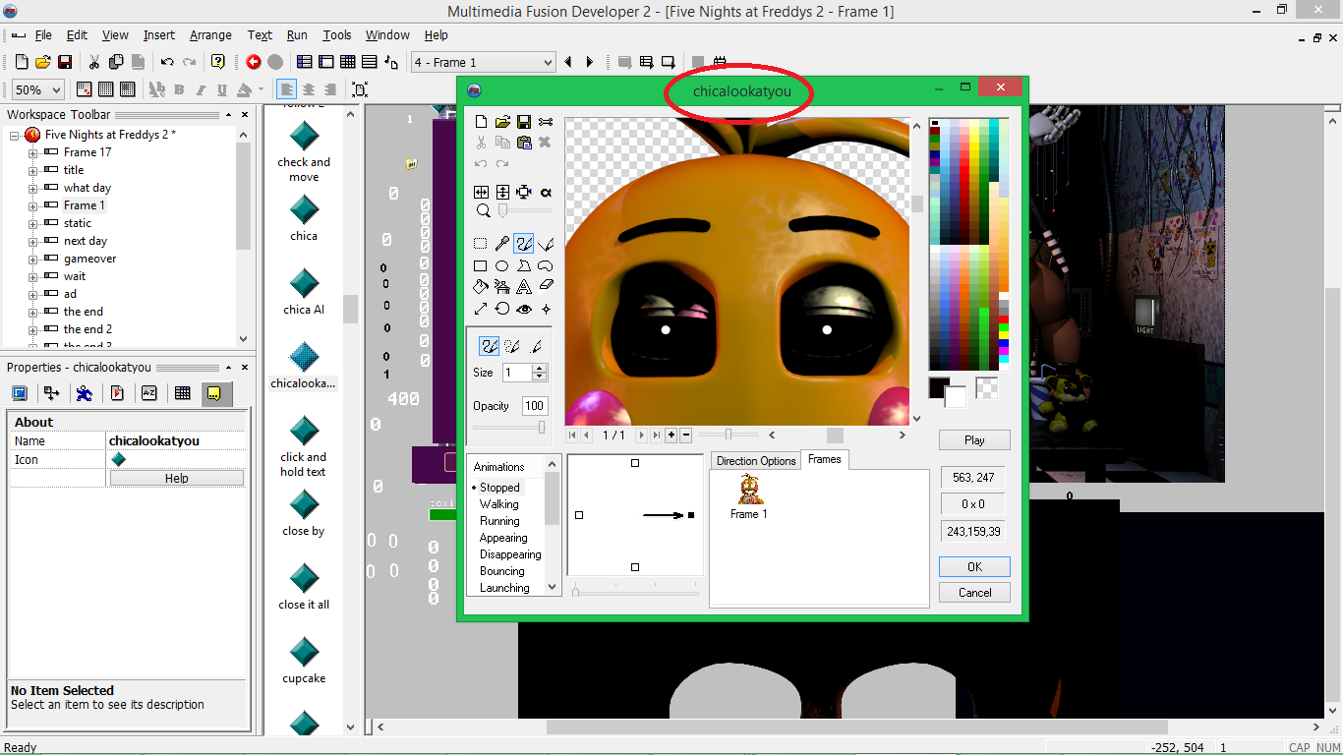This screenshot has height=755, width=1343.
Task: Collapse the Five Nights at Freddys 2 root
Action: pyautogui.click(x=15, y=135)
